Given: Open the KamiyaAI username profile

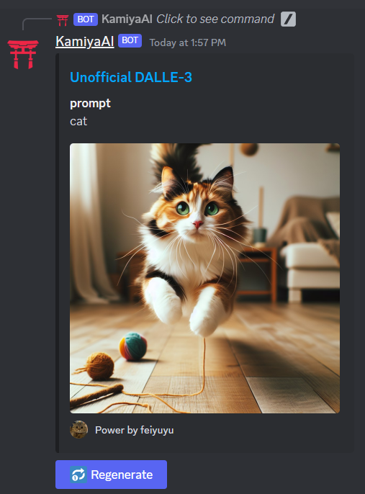Looking at the screenshot, I should point(85,41).
